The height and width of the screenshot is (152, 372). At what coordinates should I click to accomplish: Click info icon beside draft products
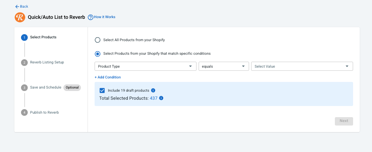(153, 90)
